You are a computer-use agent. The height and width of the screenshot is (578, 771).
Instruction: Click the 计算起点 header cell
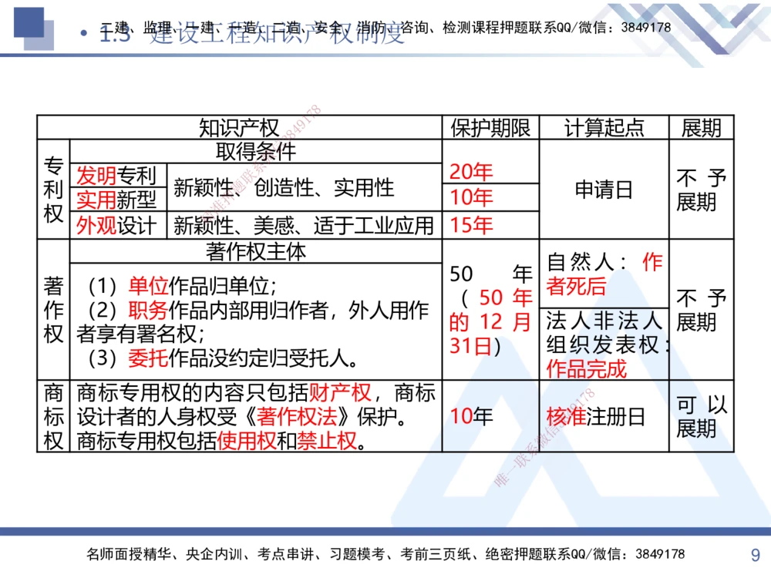[x=604, y=128]
